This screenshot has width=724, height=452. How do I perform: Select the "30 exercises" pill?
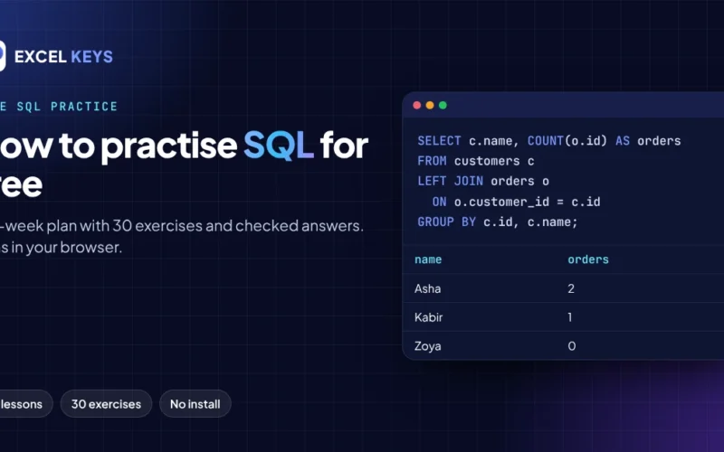tap(106, 404)
